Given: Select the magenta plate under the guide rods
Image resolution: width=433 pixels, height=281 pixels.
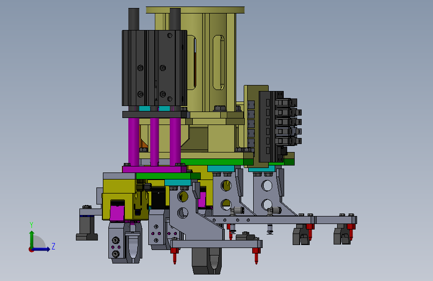Looking at the screenshot, I should pos(154,169).
